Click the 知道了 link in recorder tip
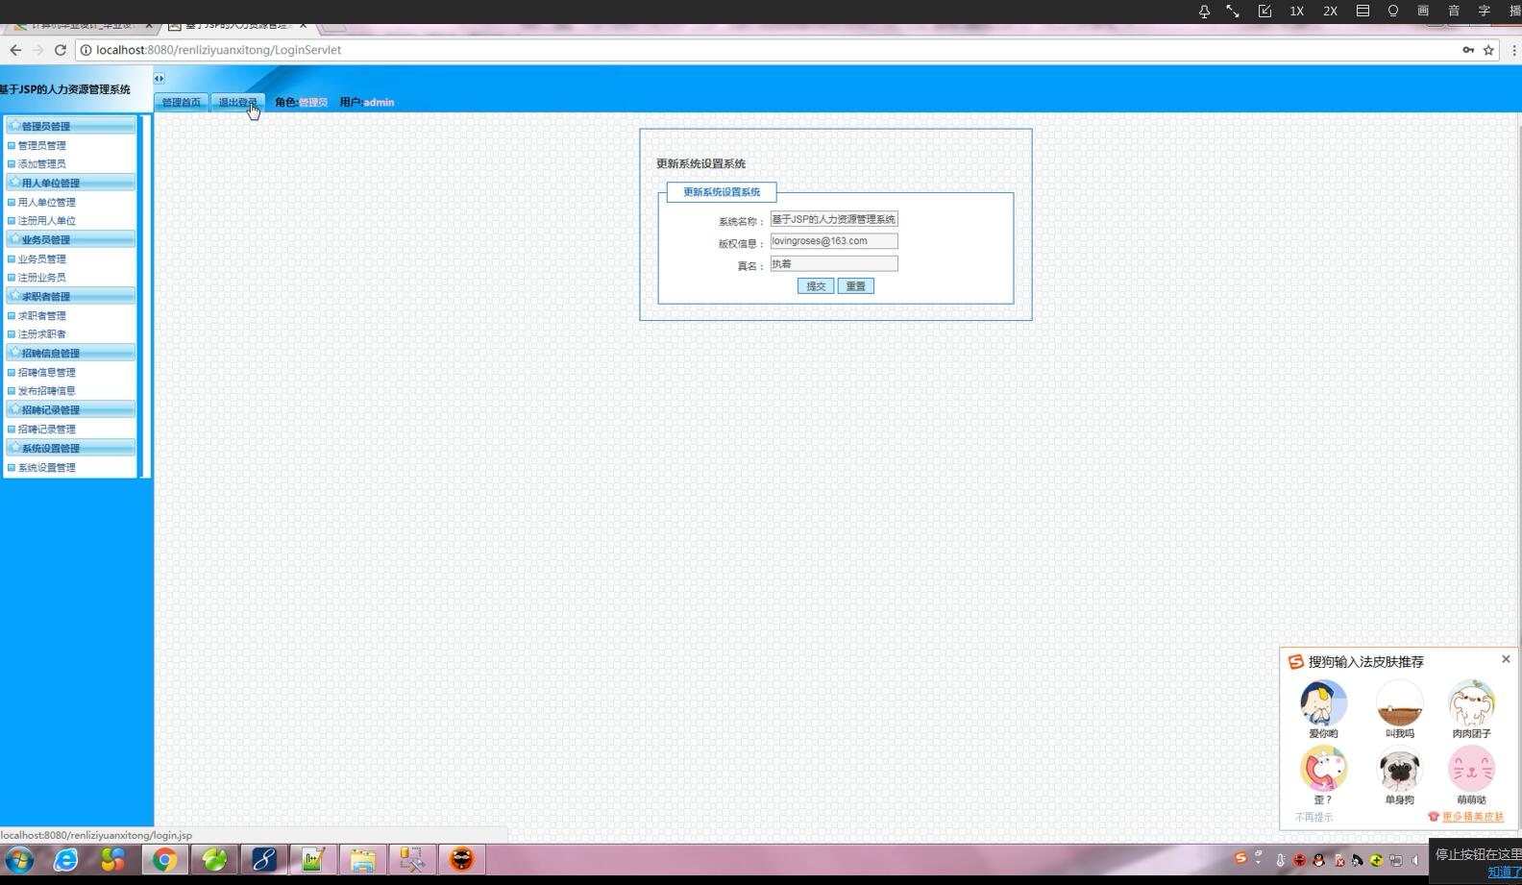 pos(1505,873)
